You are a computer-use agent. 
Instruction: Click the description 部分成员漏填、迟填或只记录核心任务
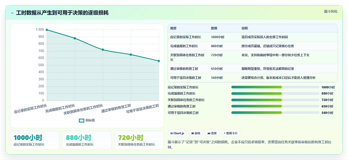[x=268, y=46]
